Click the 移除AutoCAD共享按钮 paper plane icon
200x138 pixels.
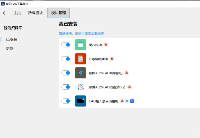tap(80, 73)
